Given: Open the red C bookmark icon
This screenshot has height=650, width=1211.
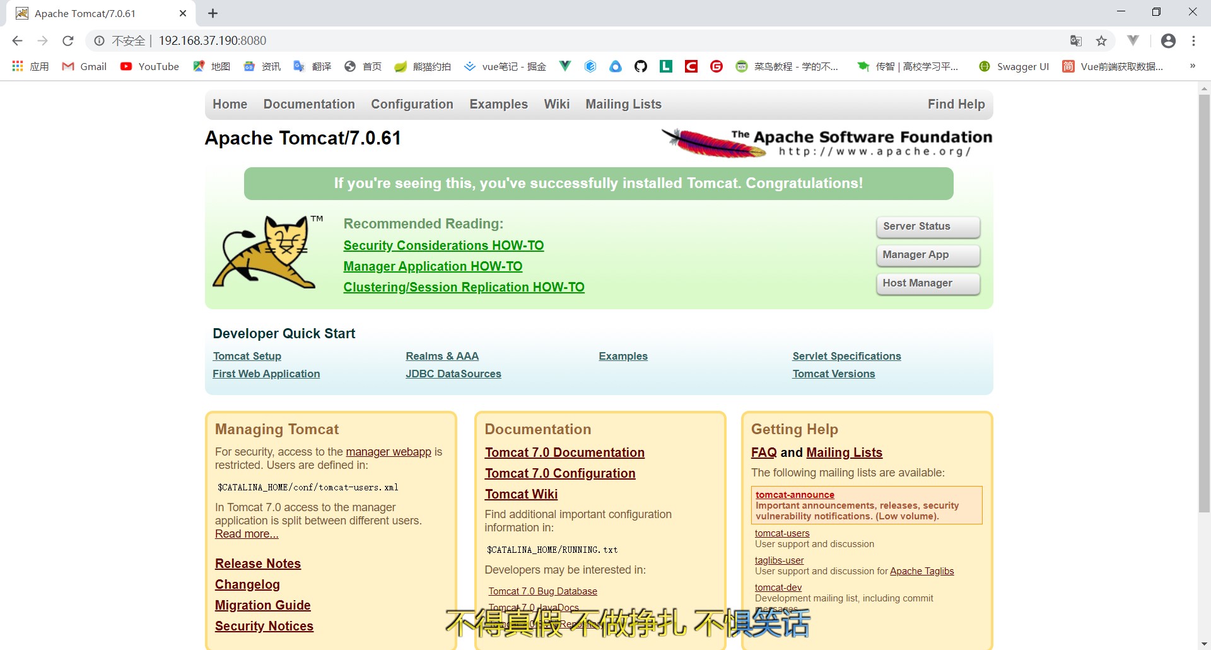Looking at the screenshot, I should (x=691, y=66).
